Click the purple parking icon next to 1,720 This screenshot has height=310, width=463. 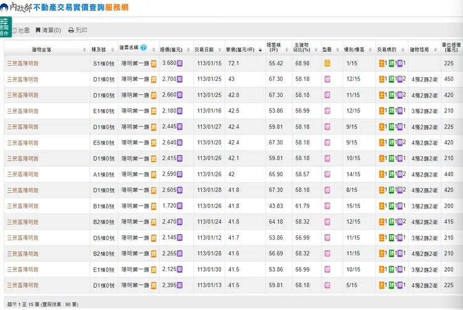[x=180, y=206]
